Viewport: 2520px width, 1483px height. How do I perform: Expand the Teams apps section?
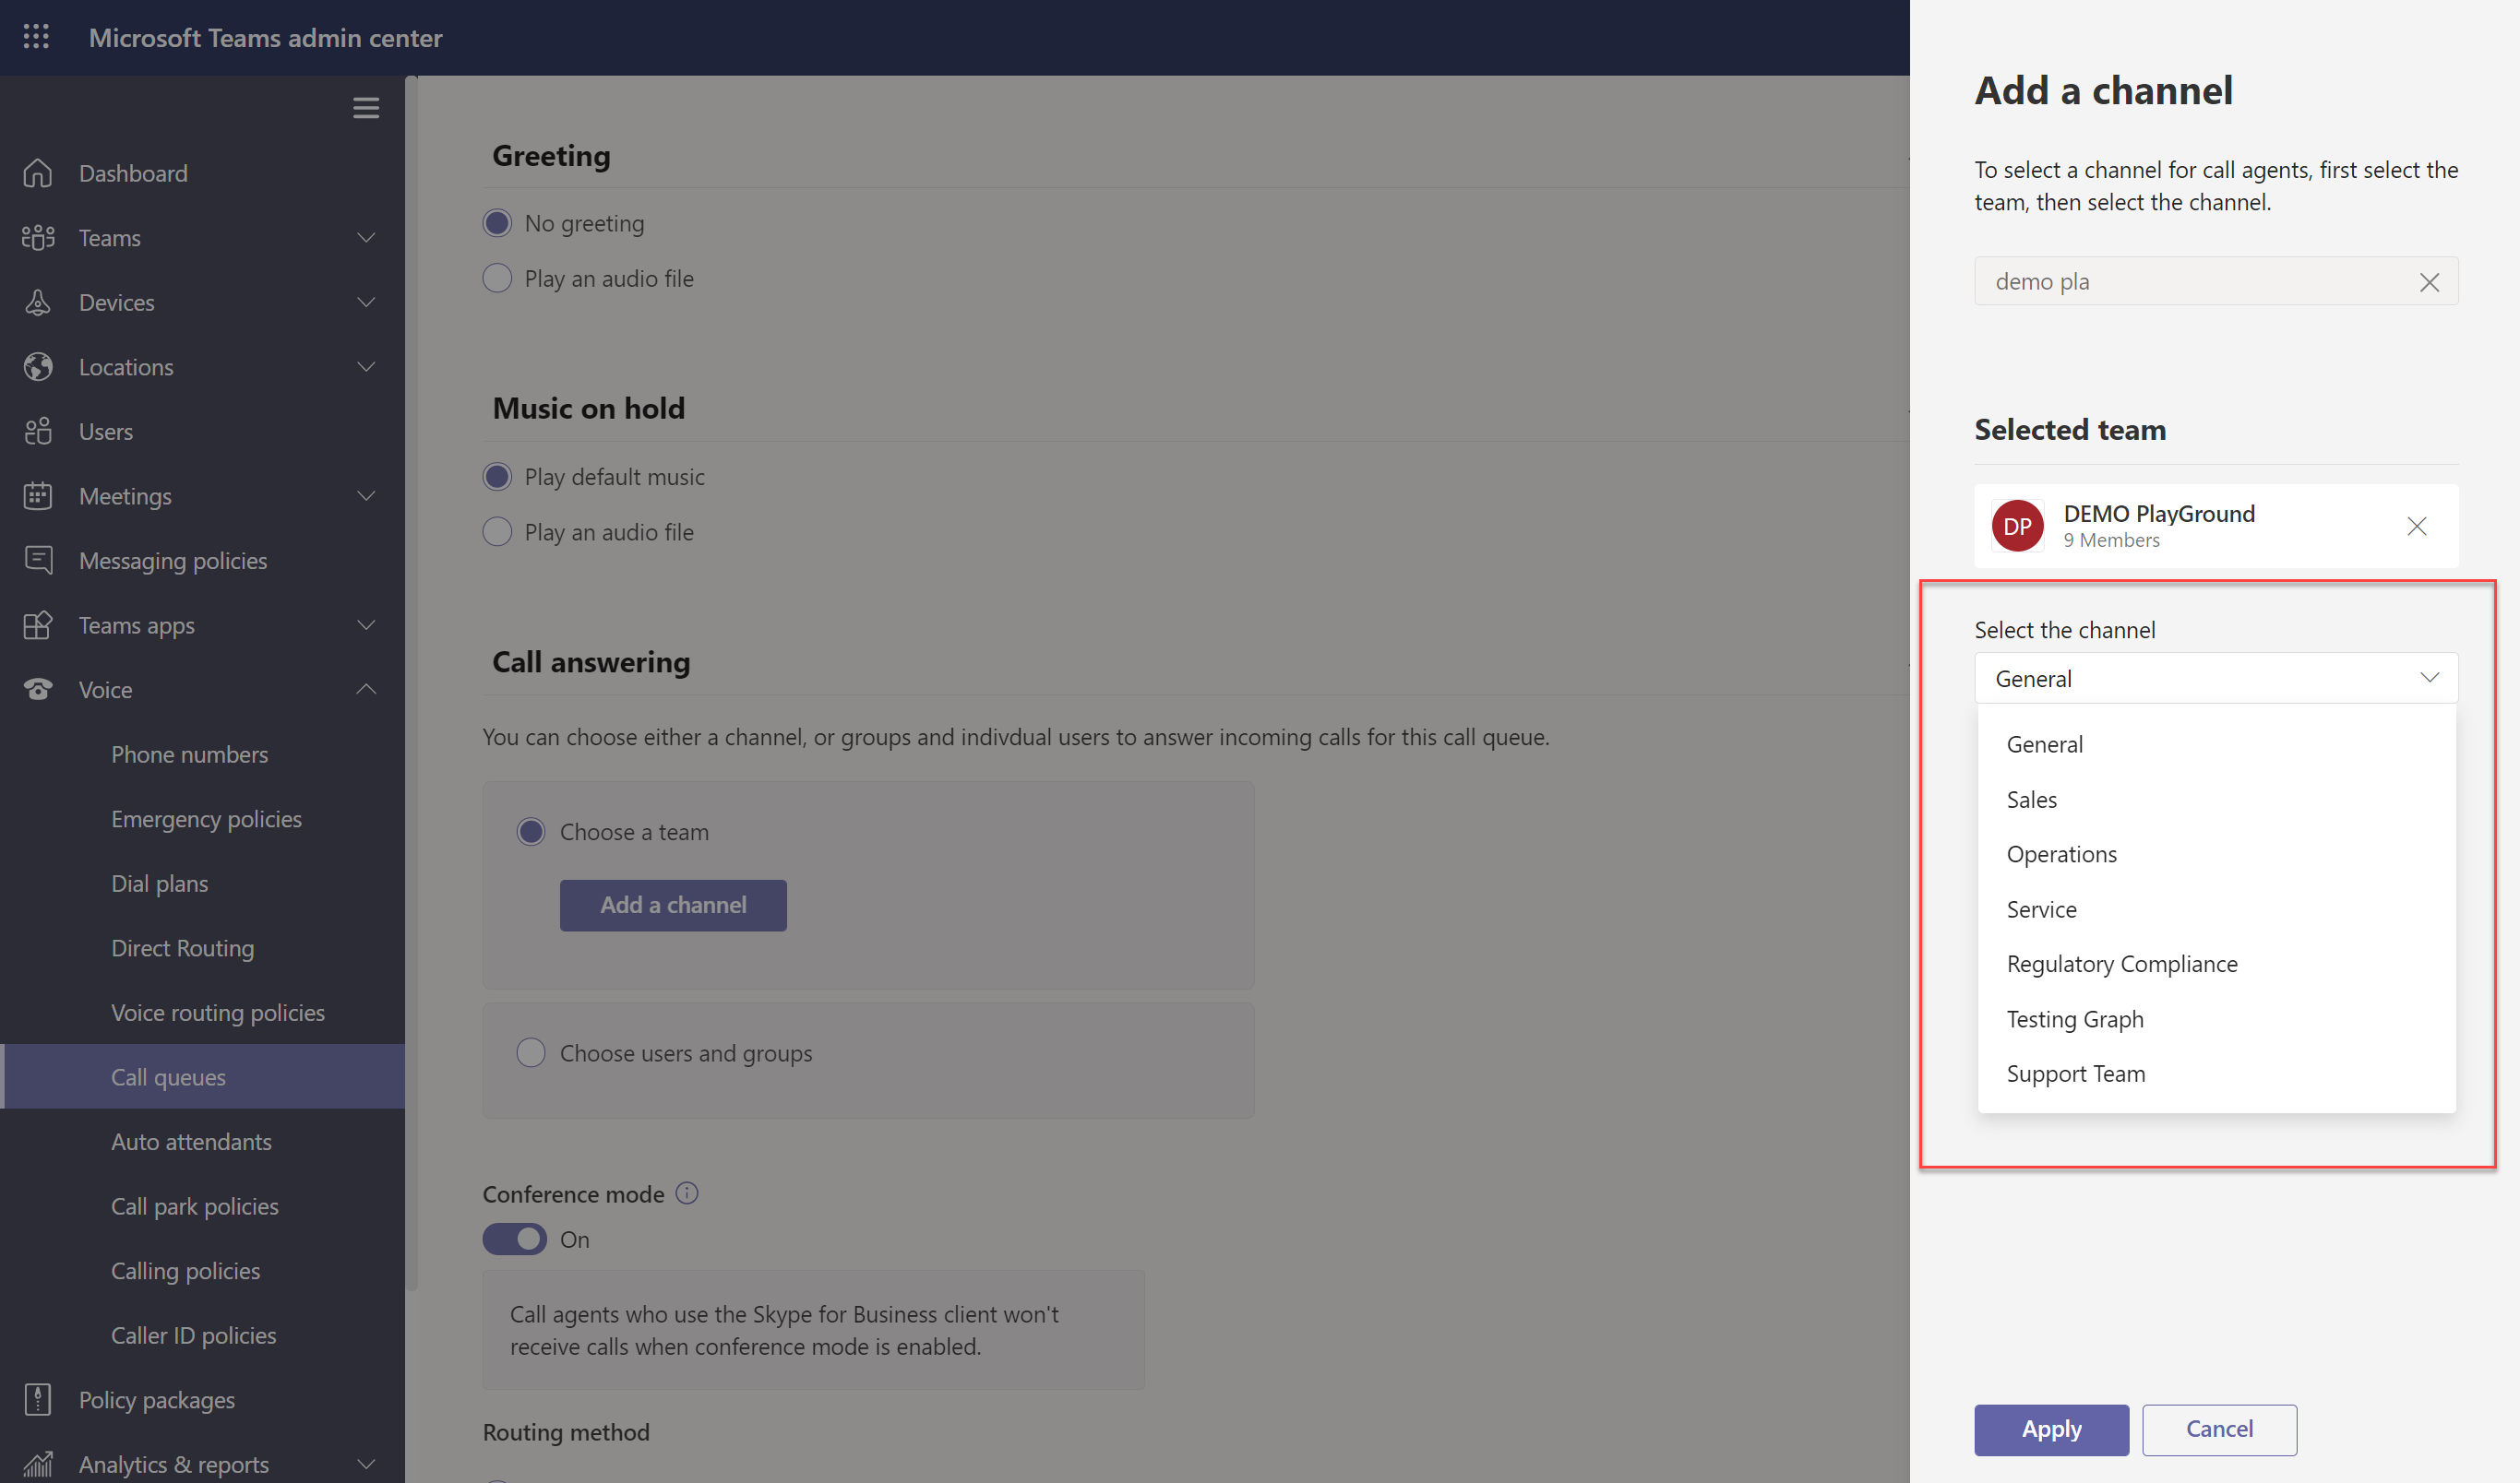pos(366,625)
